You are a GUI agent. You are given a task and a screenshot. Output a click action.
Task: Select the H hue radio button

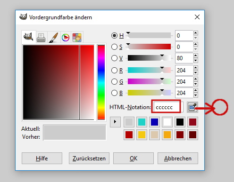point(114,36)
